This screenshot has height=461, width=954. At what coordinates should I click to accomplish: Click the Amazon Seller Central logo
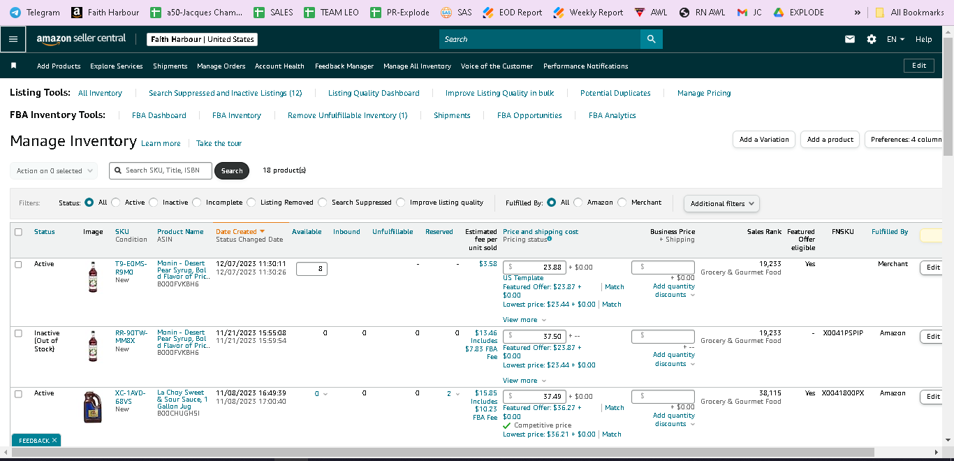[82, 39]
